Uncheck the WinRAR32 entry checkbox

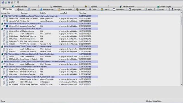pos(4,51)
